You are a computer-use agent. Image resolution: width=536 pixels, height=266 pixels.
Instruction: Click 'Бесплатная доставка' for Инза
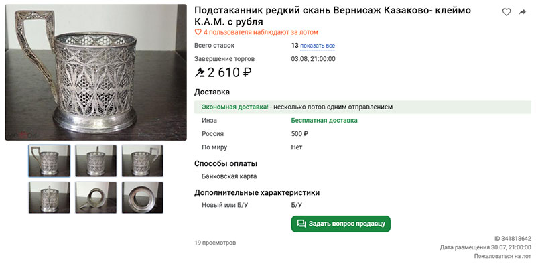(324, 121)
